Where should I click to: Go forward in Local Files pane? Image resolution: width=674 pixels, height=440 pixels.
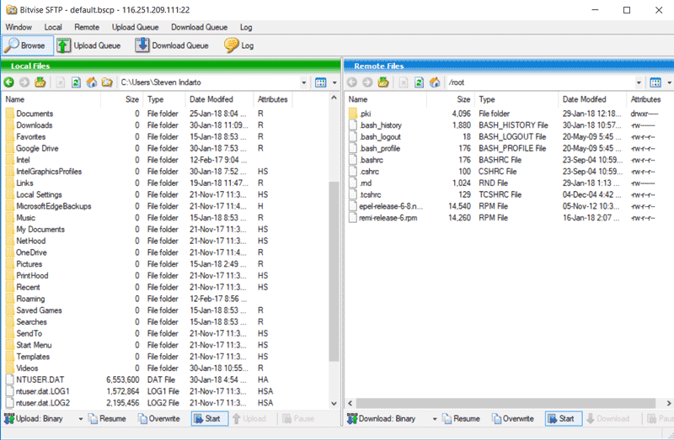[x=24, y=82]
